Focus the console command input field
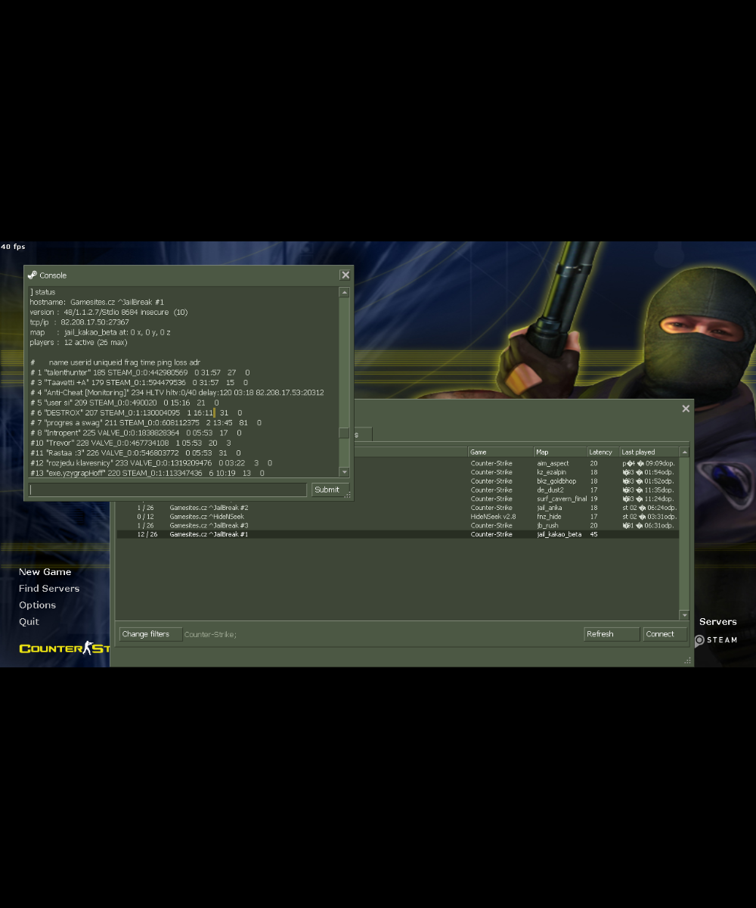This screenshot has height=908, width=756. (168, 490)
